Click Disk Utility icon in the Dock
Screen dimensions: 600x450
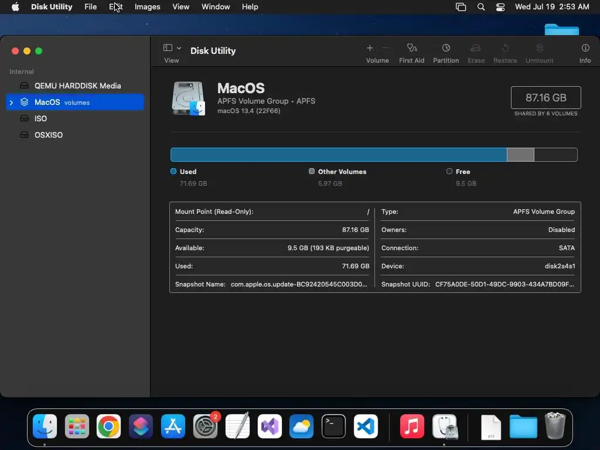click(445, 427)
